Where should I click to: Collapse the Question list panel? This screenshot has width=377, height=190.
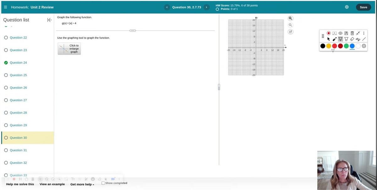pyautogui.click(x=49, y=20)
